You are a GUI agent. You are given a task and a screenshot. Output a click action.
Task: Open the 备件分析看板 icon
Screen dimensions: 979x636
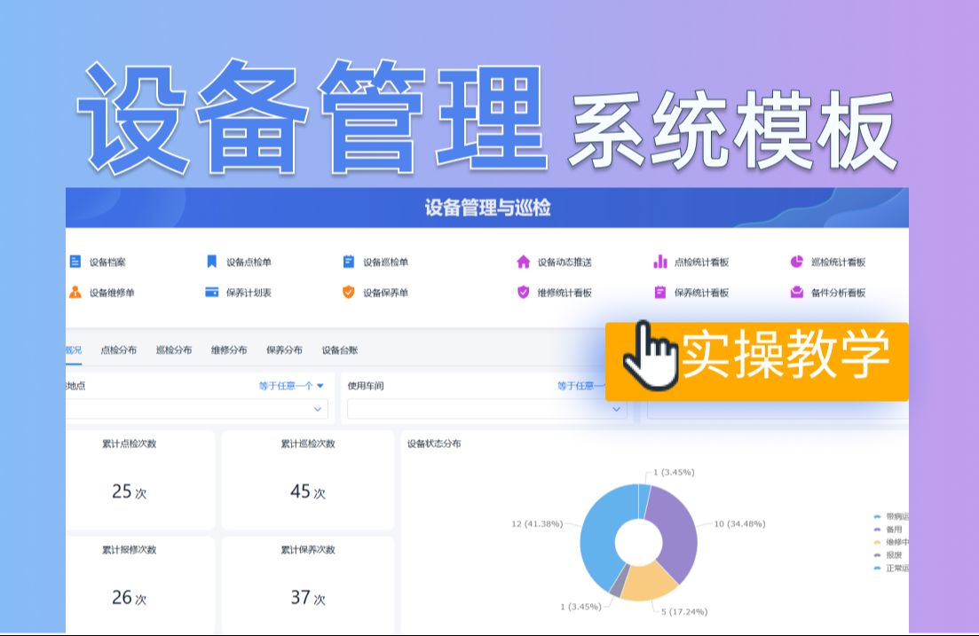(797, 292)
